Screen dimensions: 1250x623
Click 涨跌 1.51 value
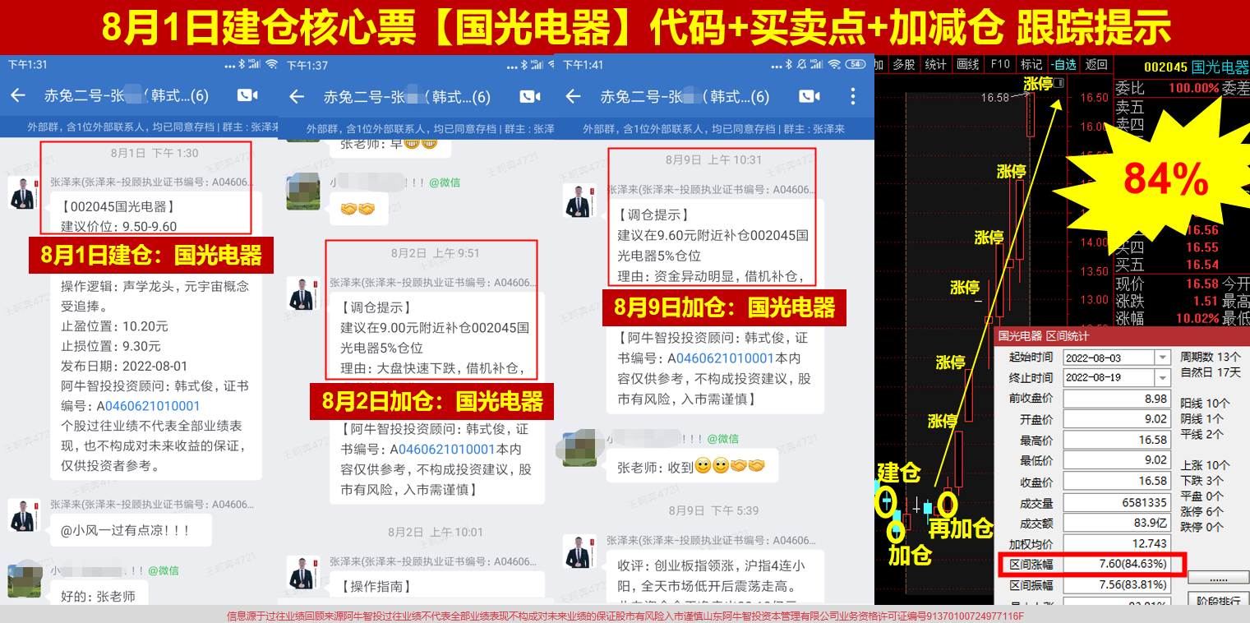click(1206, 302)
